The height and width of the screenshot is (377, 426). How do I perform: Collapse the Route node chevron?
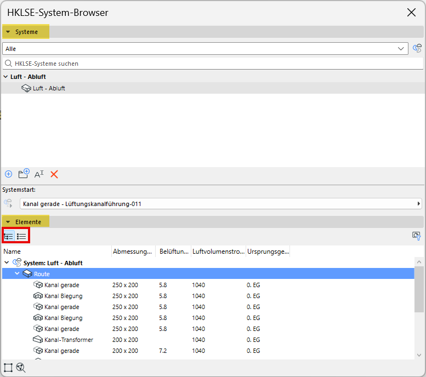coord(17,273)
